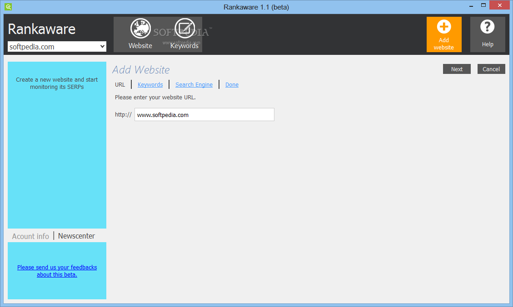Open the Keywords pencil icon
Screen dimensions: 513x307
184,29
